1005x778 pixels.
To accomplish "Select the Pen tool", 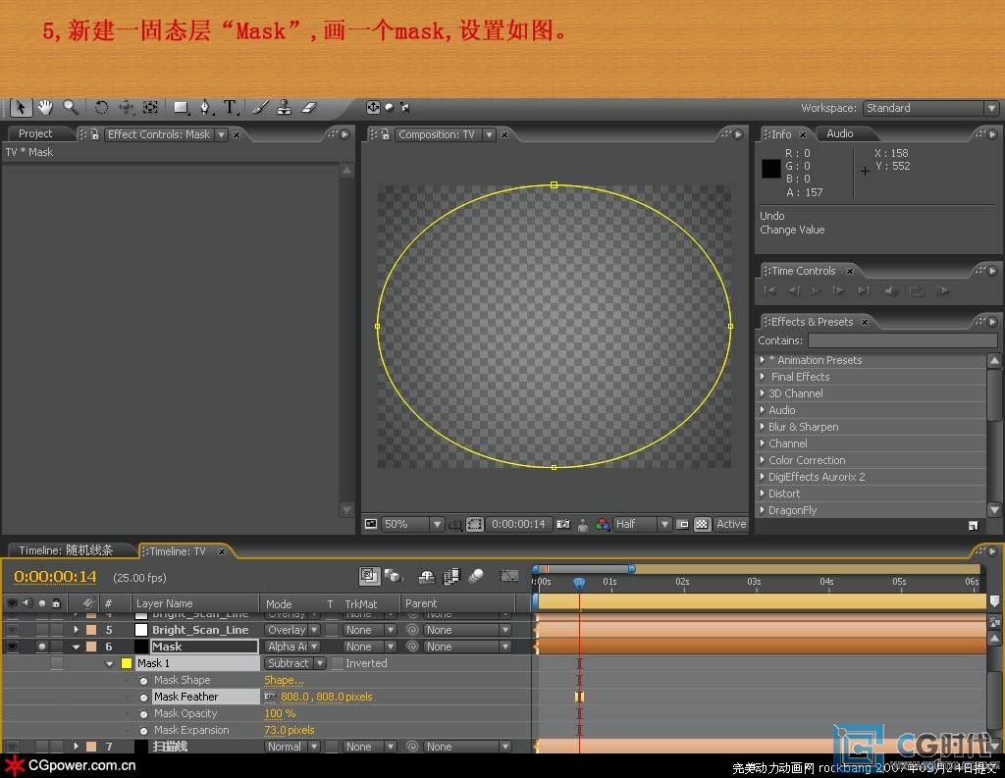I will point(205,108).
